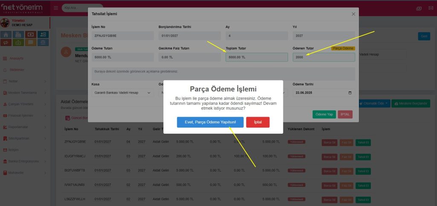The width and height of the screenshot is (437, 206).
Task: Click the envelope messages icon in top bar
Action: click(431, 8)
